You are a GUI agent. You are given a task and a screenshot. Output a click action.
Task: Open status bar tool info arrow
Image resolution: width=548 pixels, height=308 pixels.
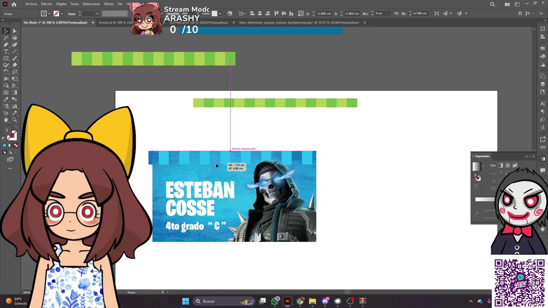(163, 292)
